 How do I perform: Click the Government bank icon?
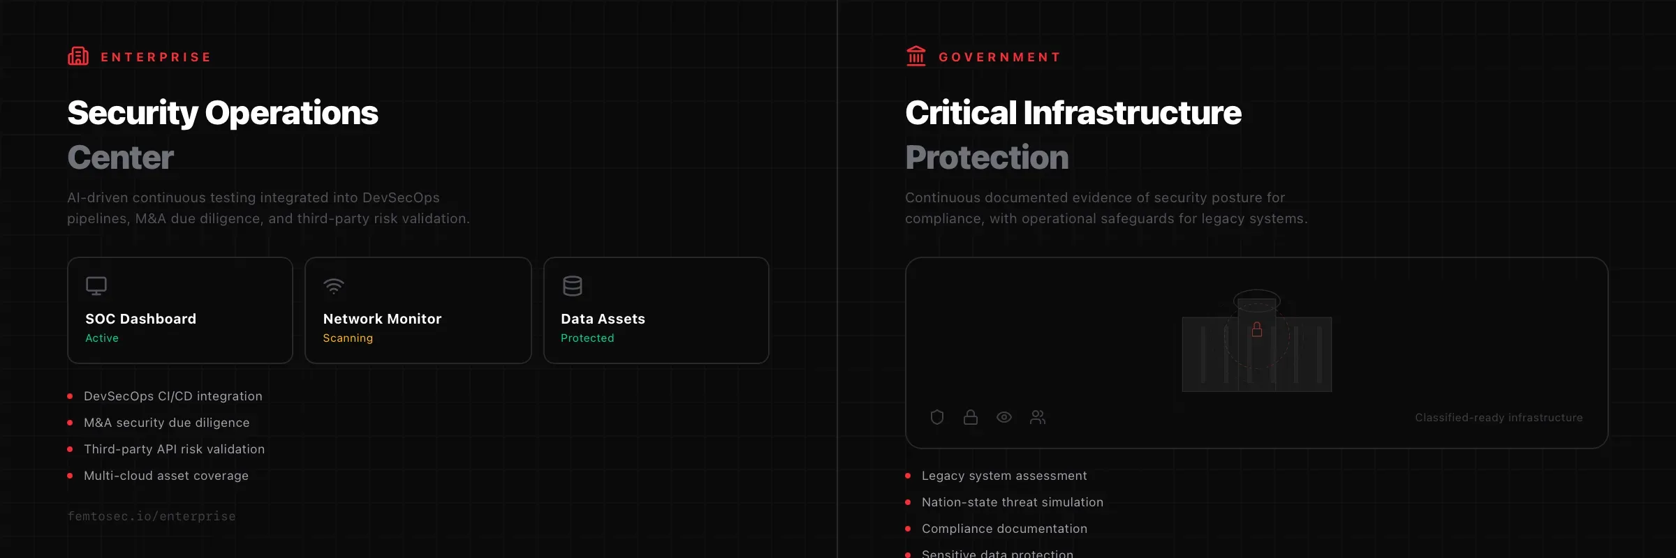916,56
